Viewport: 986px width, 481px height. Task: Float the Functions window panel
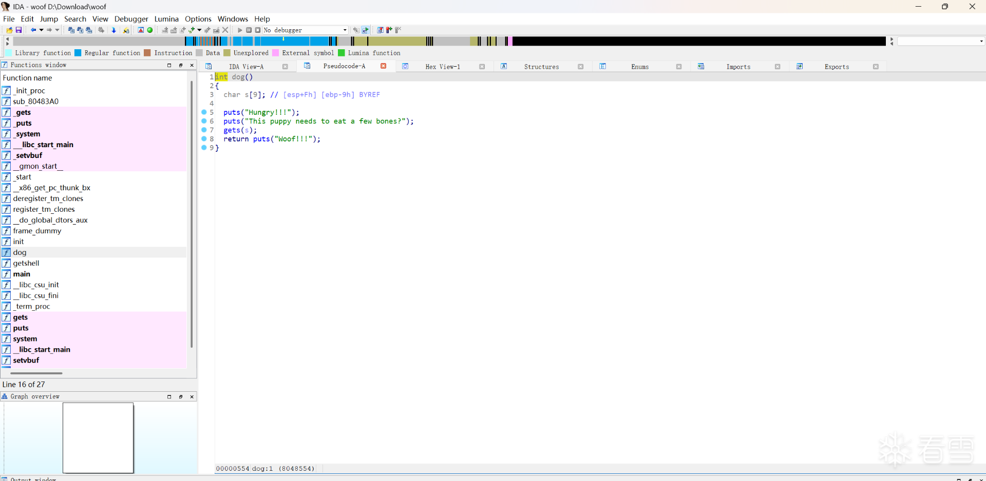(180, 65)
